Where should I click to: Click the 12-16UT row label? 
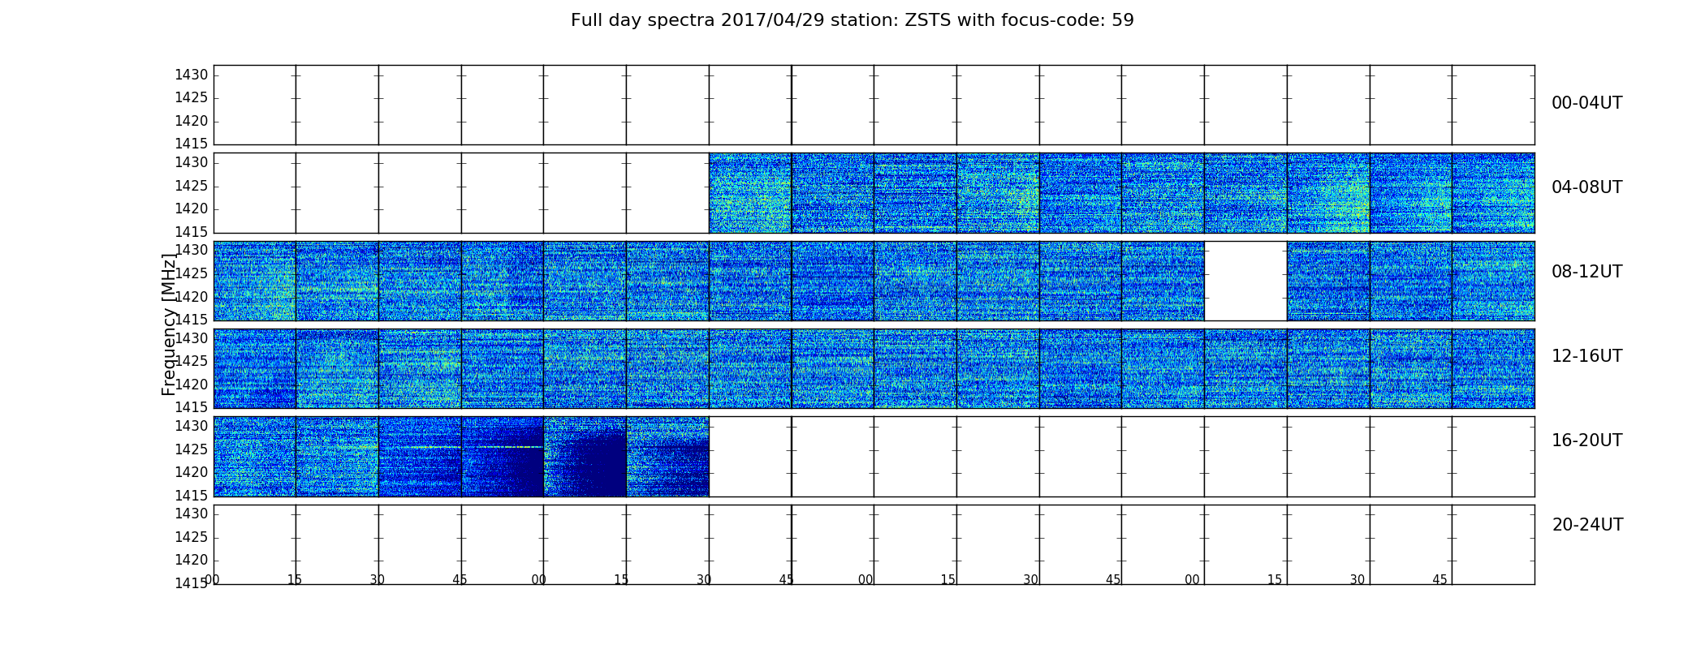[1586, 356]
